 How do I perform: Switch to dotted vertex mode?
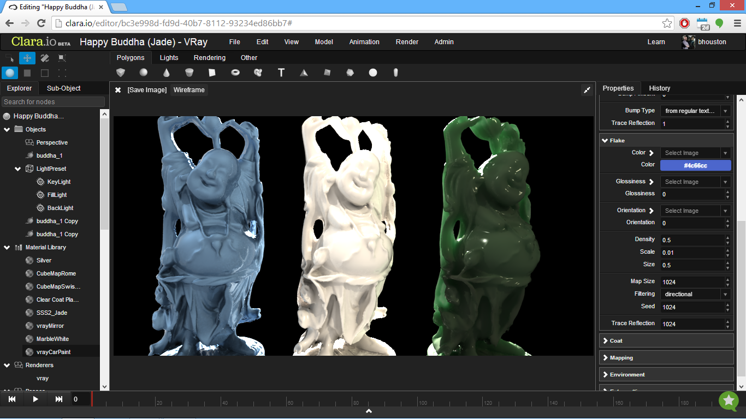click(62, 73)
